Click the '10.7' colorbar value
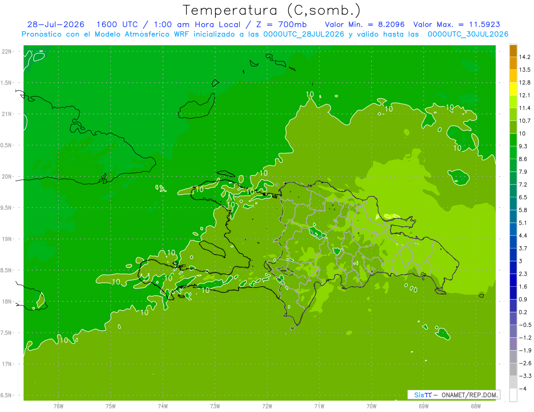Viewport: 534px width, 412px height. point(524,120)
